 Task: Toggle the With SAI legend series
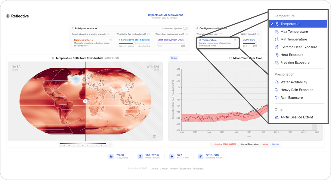[275, 144]
